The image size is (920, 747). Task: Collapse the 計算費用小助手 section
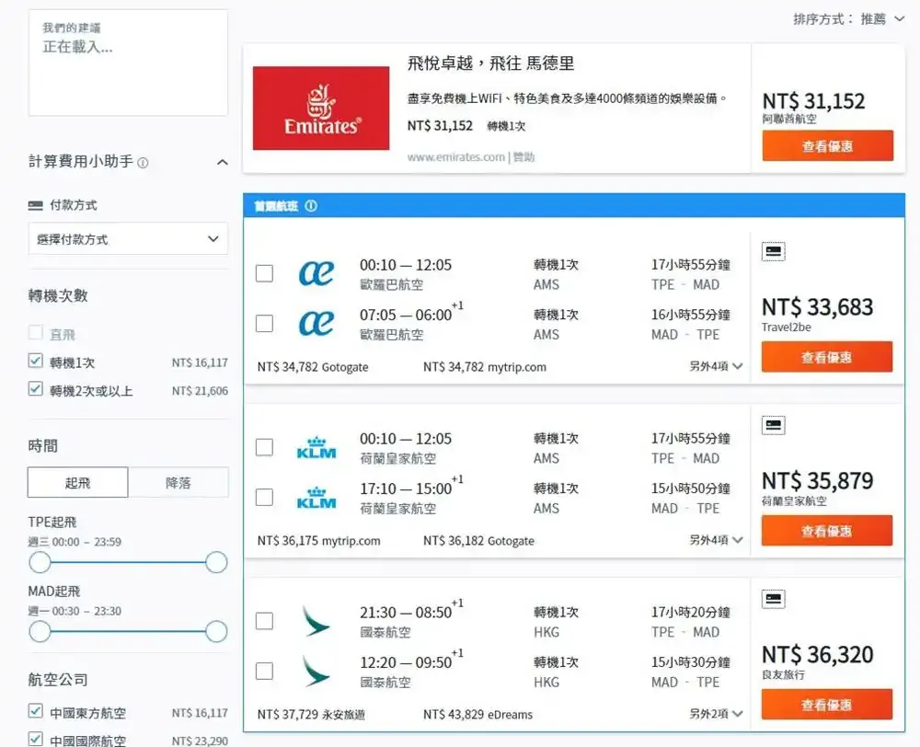click(x=223, y=162)
